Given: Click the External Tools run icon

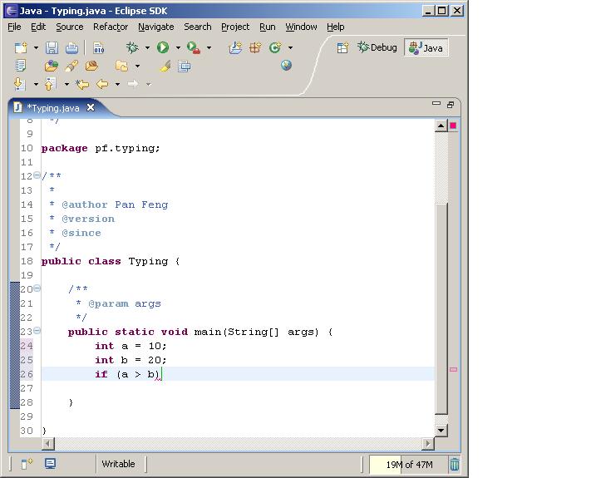Looking at the screenshot, I should (x=194, y=47).
